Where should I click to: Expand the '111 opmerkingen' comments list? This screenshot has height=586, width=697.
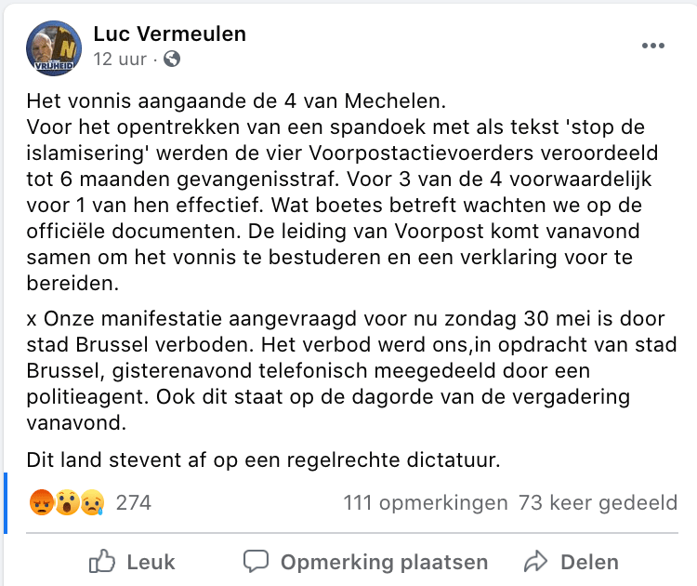(x=426, y=503)
